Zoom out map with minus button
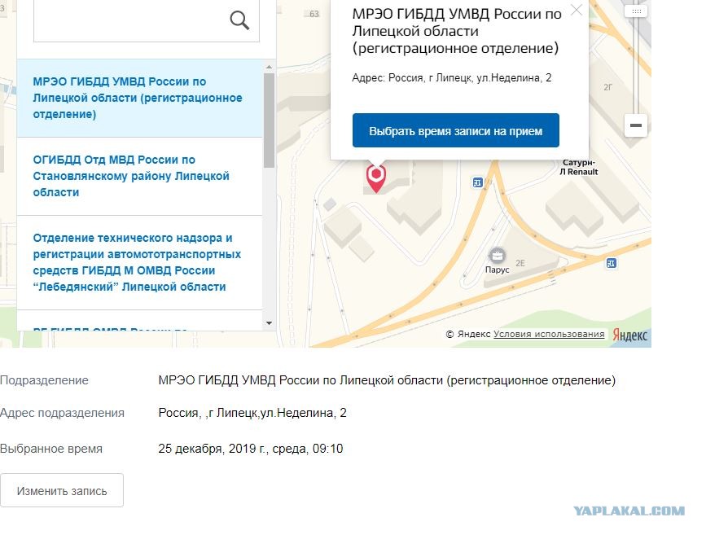This screenshot has height=535, width=706. click(x=636, y=125)
